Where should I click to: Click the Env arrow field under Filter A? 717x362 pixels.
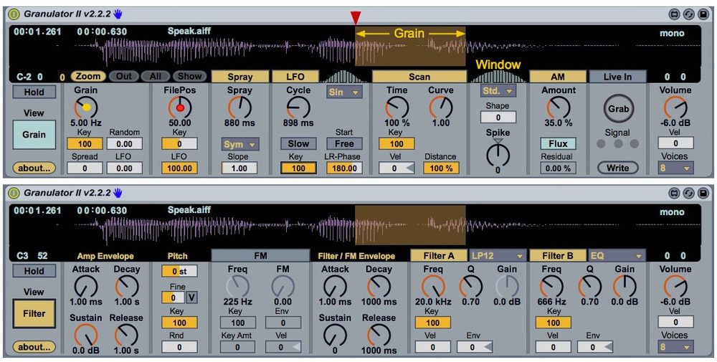pos(475,348)
